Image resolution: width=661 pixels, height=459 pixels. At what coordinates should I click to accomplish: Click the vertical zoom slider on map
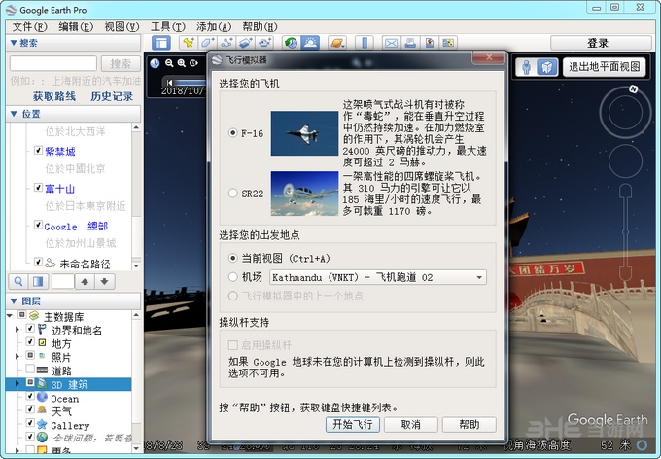click(x=625, y=231)
